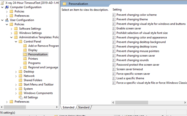Click the Screen saver timeout setting icon
The image size is (187, 116).
coord(114,69)
